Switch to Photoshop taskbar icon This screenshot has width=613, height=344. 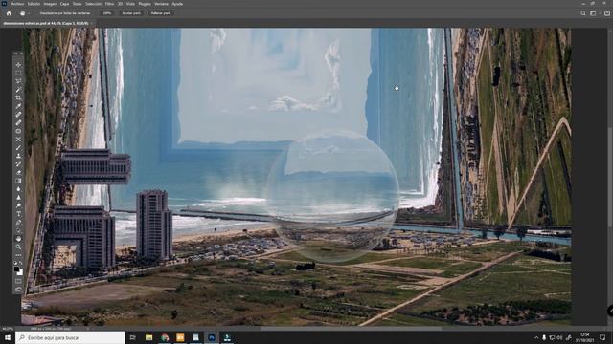pyautogui.click(x=212, y=337)
